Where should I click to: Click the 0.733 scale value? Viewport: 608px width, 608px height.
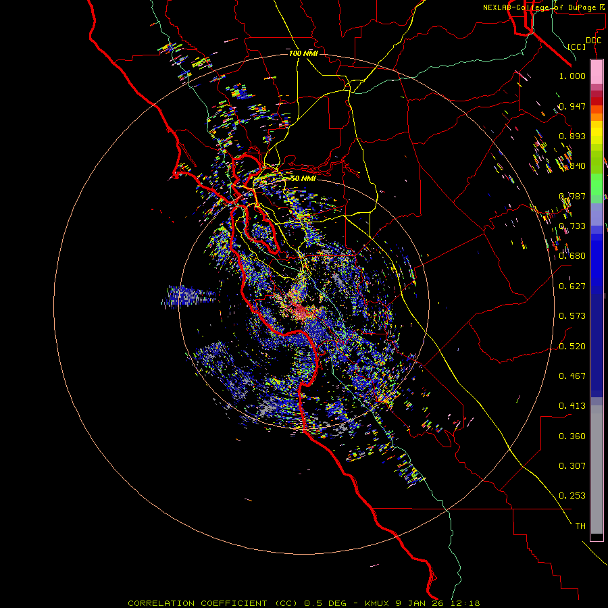(572, 226)
